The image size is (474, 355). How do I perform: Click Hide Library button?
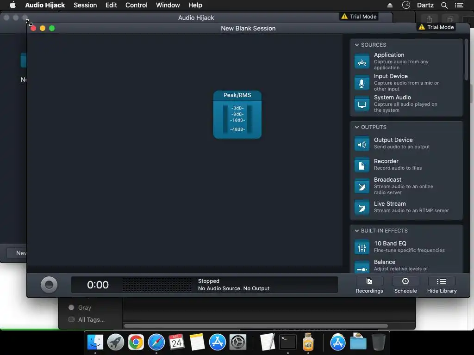click(x=442, y=285)
